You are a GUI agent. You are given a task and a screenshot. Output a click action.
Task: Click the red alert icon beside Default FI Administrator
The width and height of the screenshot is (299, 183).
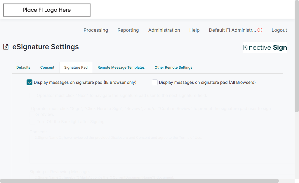pos(260,30)
